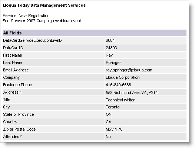This screenshot has width=195, height=148.
Task: Select the value 'Technical Writer'
Action: click(120, 100)
